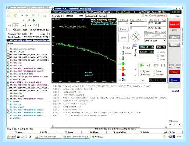
Task: Click the green refresh icon in Total Commander
Action: (15, 15)
